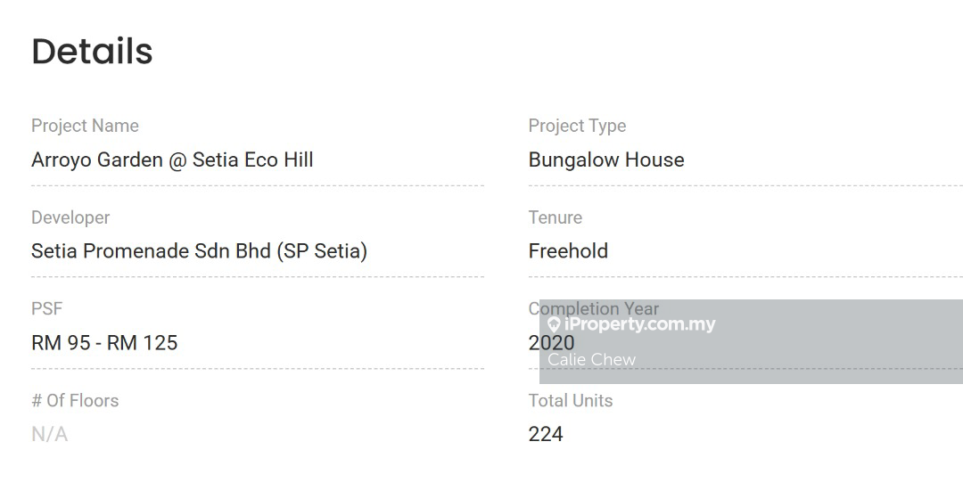Viewport: 963px width, 499px height.
Task: Select the 224 total units value
Action: pyautogui.click(x=546, y=434)
